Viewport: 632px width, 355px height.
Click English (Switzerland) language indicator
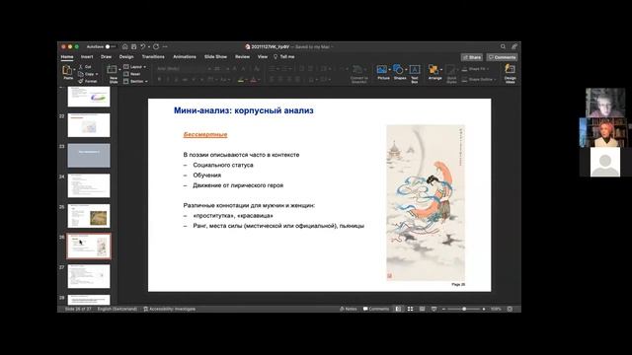click(118, 309)
